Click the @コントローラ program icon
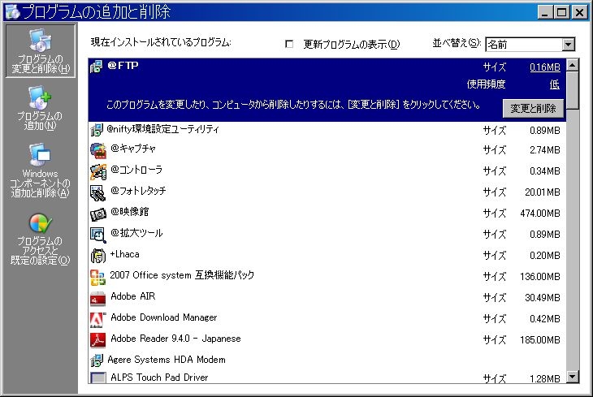 click(98, 171)
